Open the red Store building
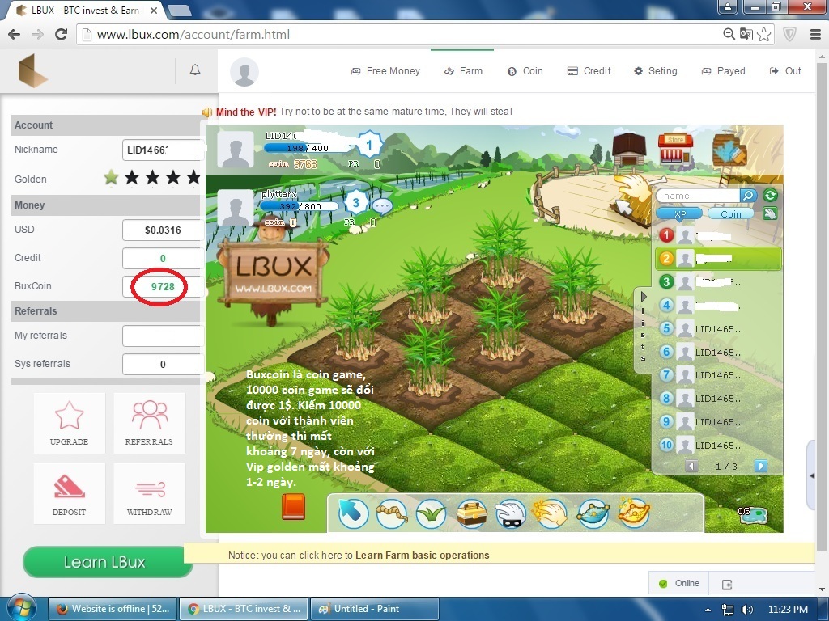 (x=675, y=149)
